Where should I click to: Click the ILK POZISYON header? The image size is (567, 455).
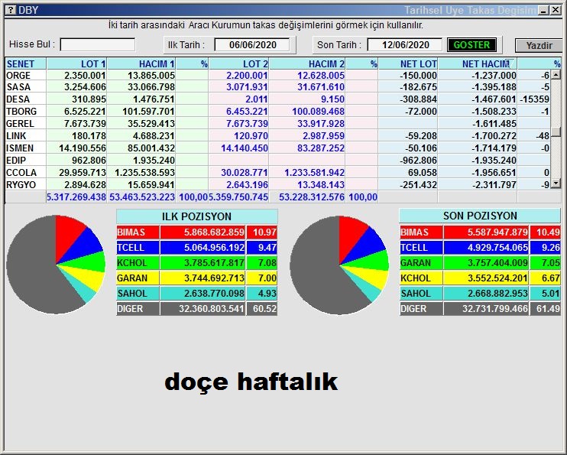point(196,216)
